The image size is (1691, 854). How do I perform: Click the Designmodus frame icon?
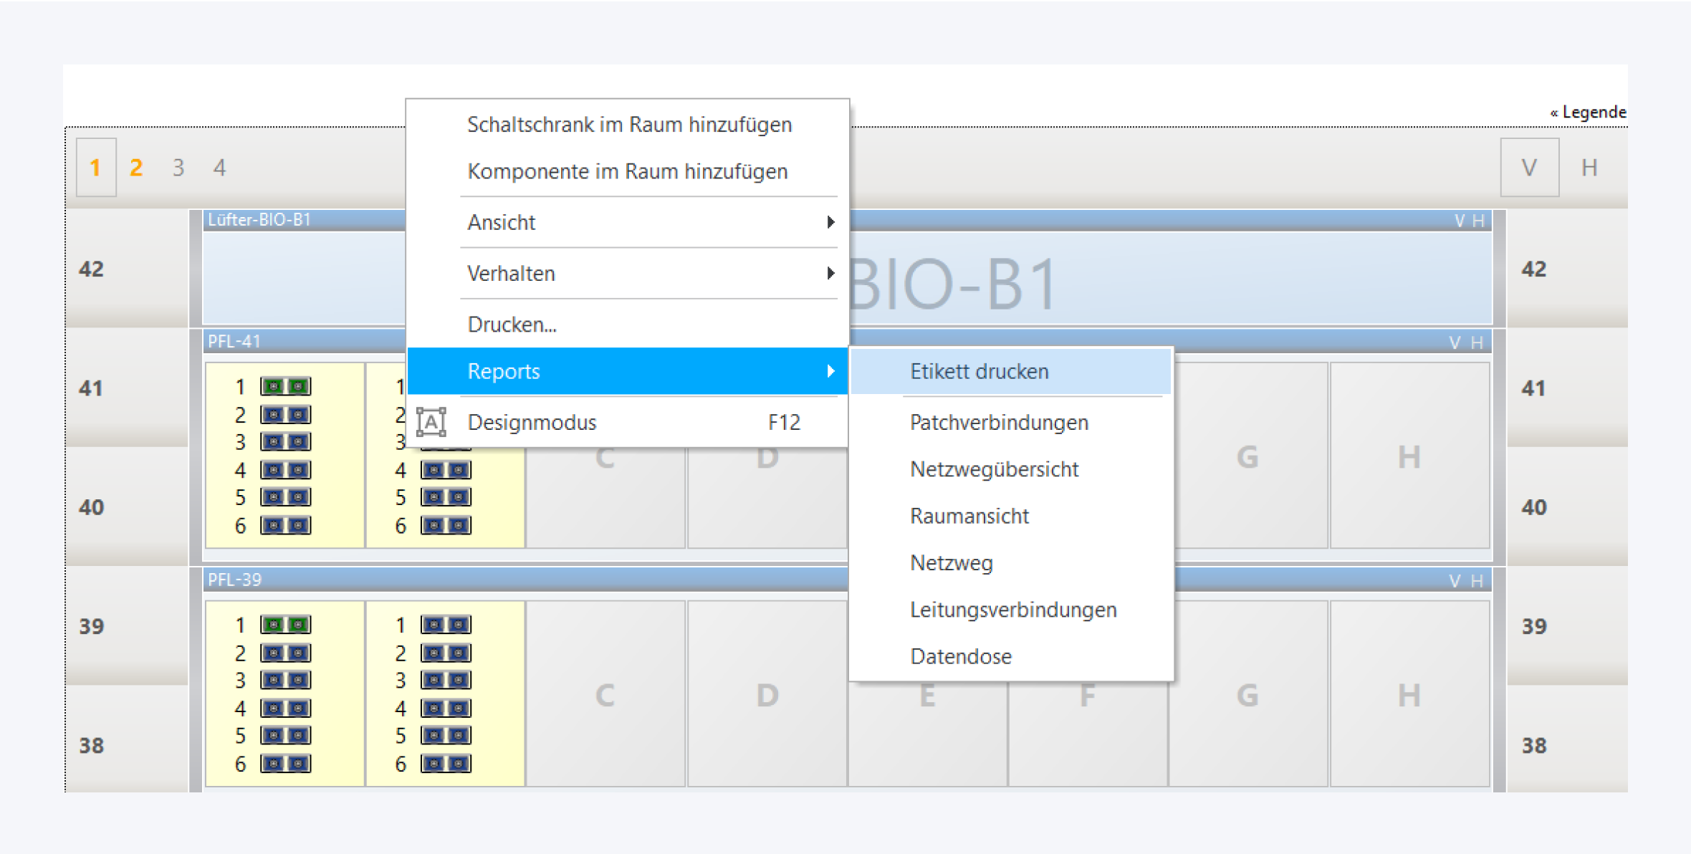431,422
